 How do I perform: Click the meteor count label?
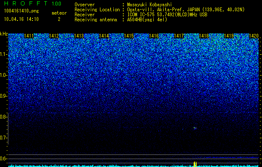click(x=59, y=13)
